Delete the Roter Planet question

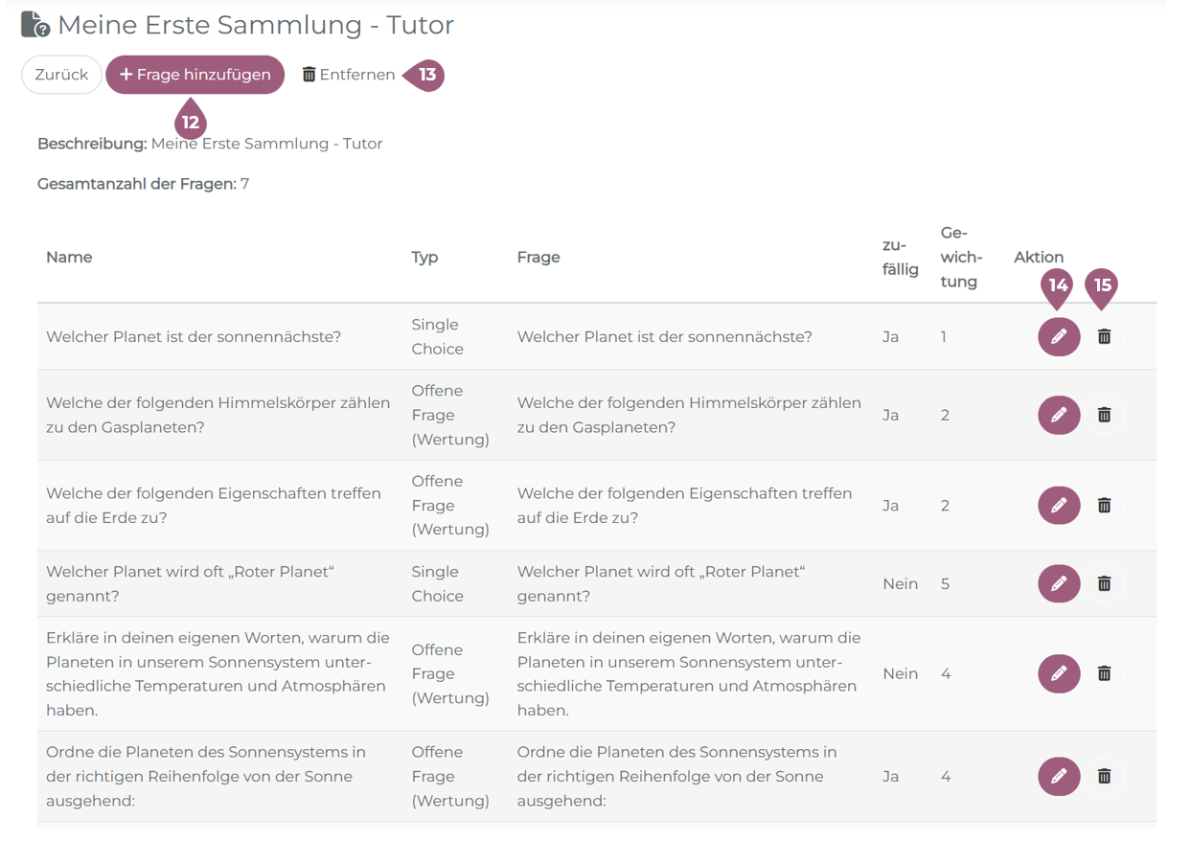(1104, 583)
